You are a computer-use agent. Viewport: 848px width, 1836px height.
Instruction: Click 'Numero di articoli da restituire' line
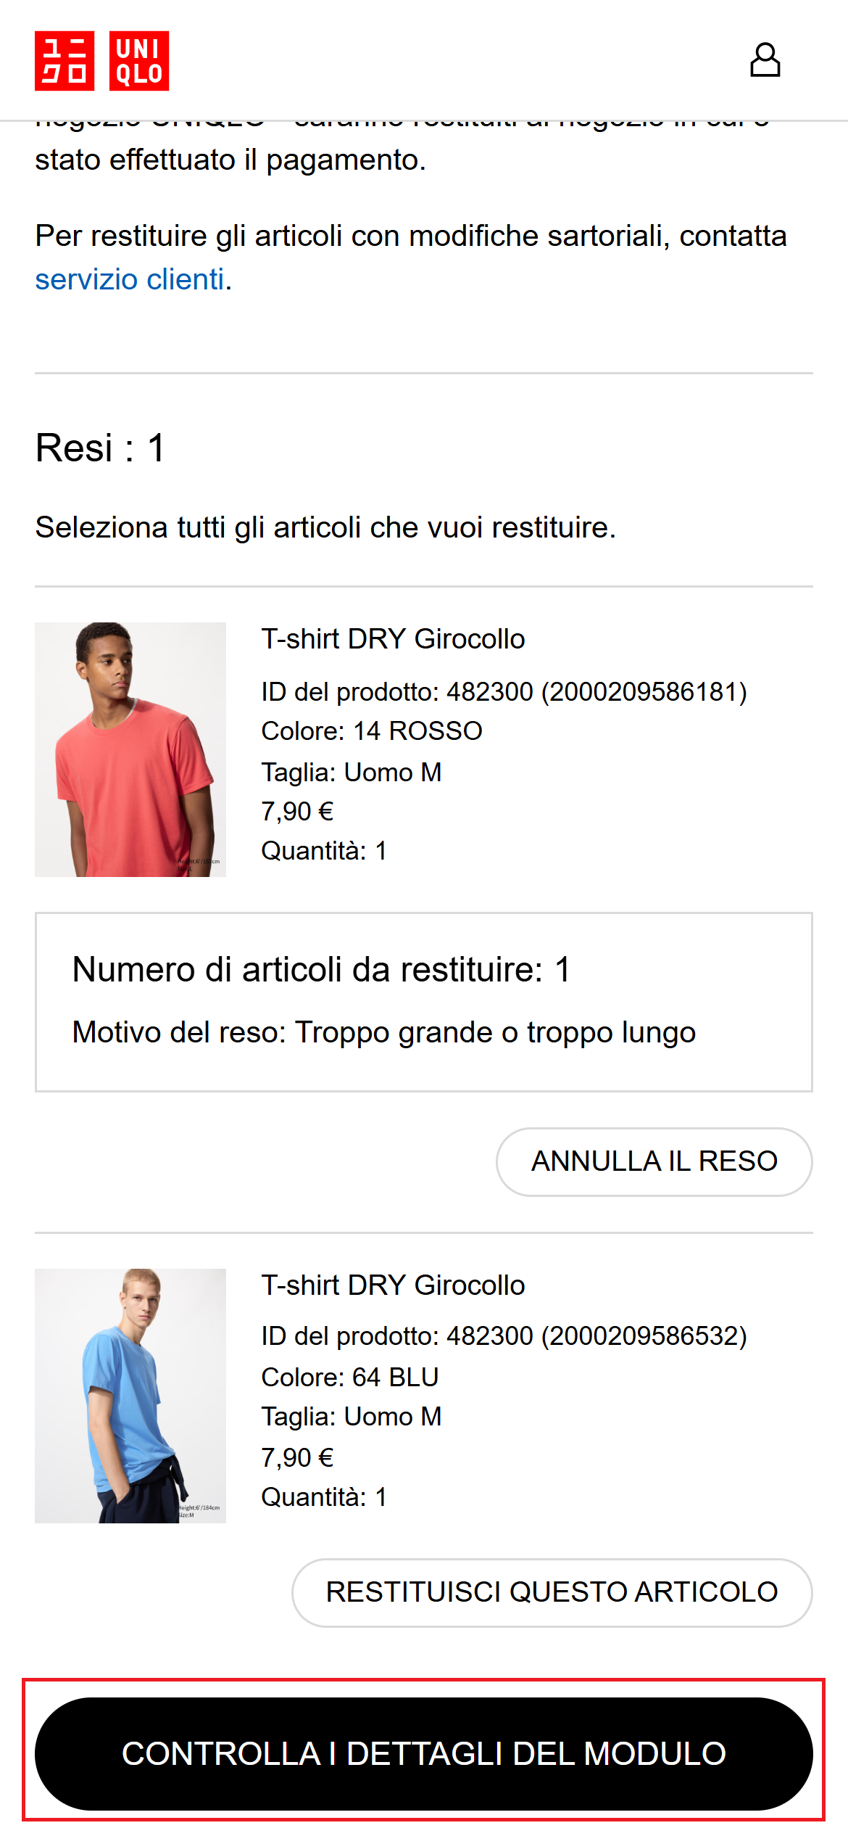click(x=321, y=970)
